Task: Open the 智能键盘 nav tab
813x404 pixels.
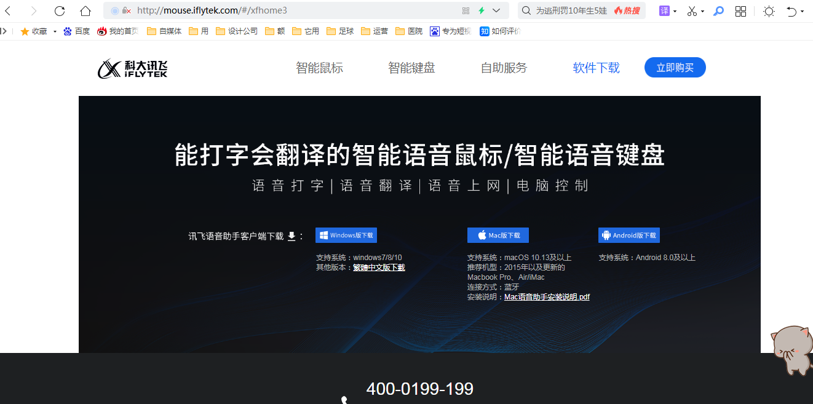Action: (411, 68)
